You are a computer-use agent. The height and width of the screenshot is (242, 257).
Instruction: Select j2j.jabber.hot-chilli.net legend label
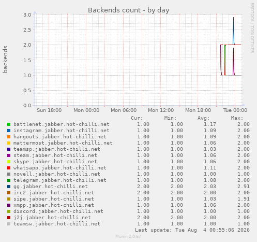pos(52,218)
